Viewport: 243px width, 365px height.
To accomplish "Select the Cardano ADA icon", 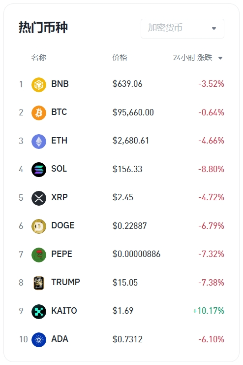I will [x=39, y=340].
